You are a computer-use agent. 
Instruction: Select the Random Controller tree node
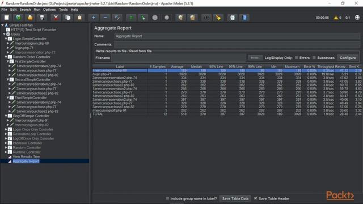[27, 147]
